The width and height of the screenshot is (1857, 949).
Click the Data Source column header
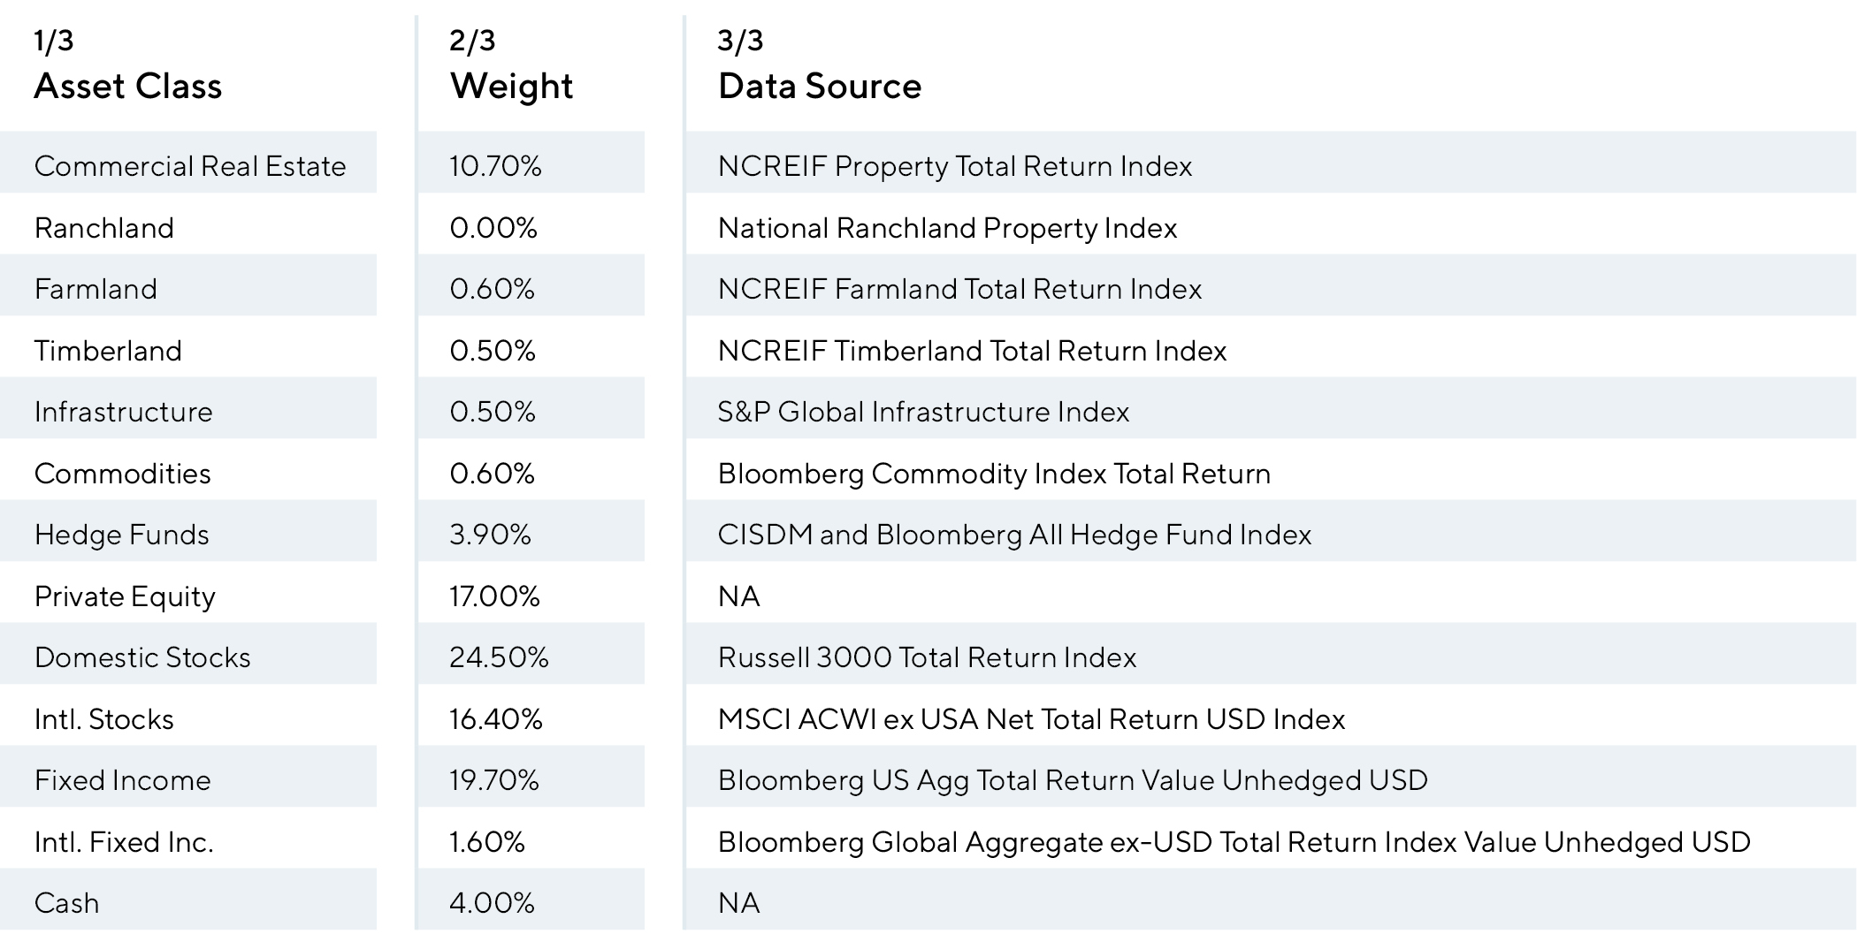(820, 87)
